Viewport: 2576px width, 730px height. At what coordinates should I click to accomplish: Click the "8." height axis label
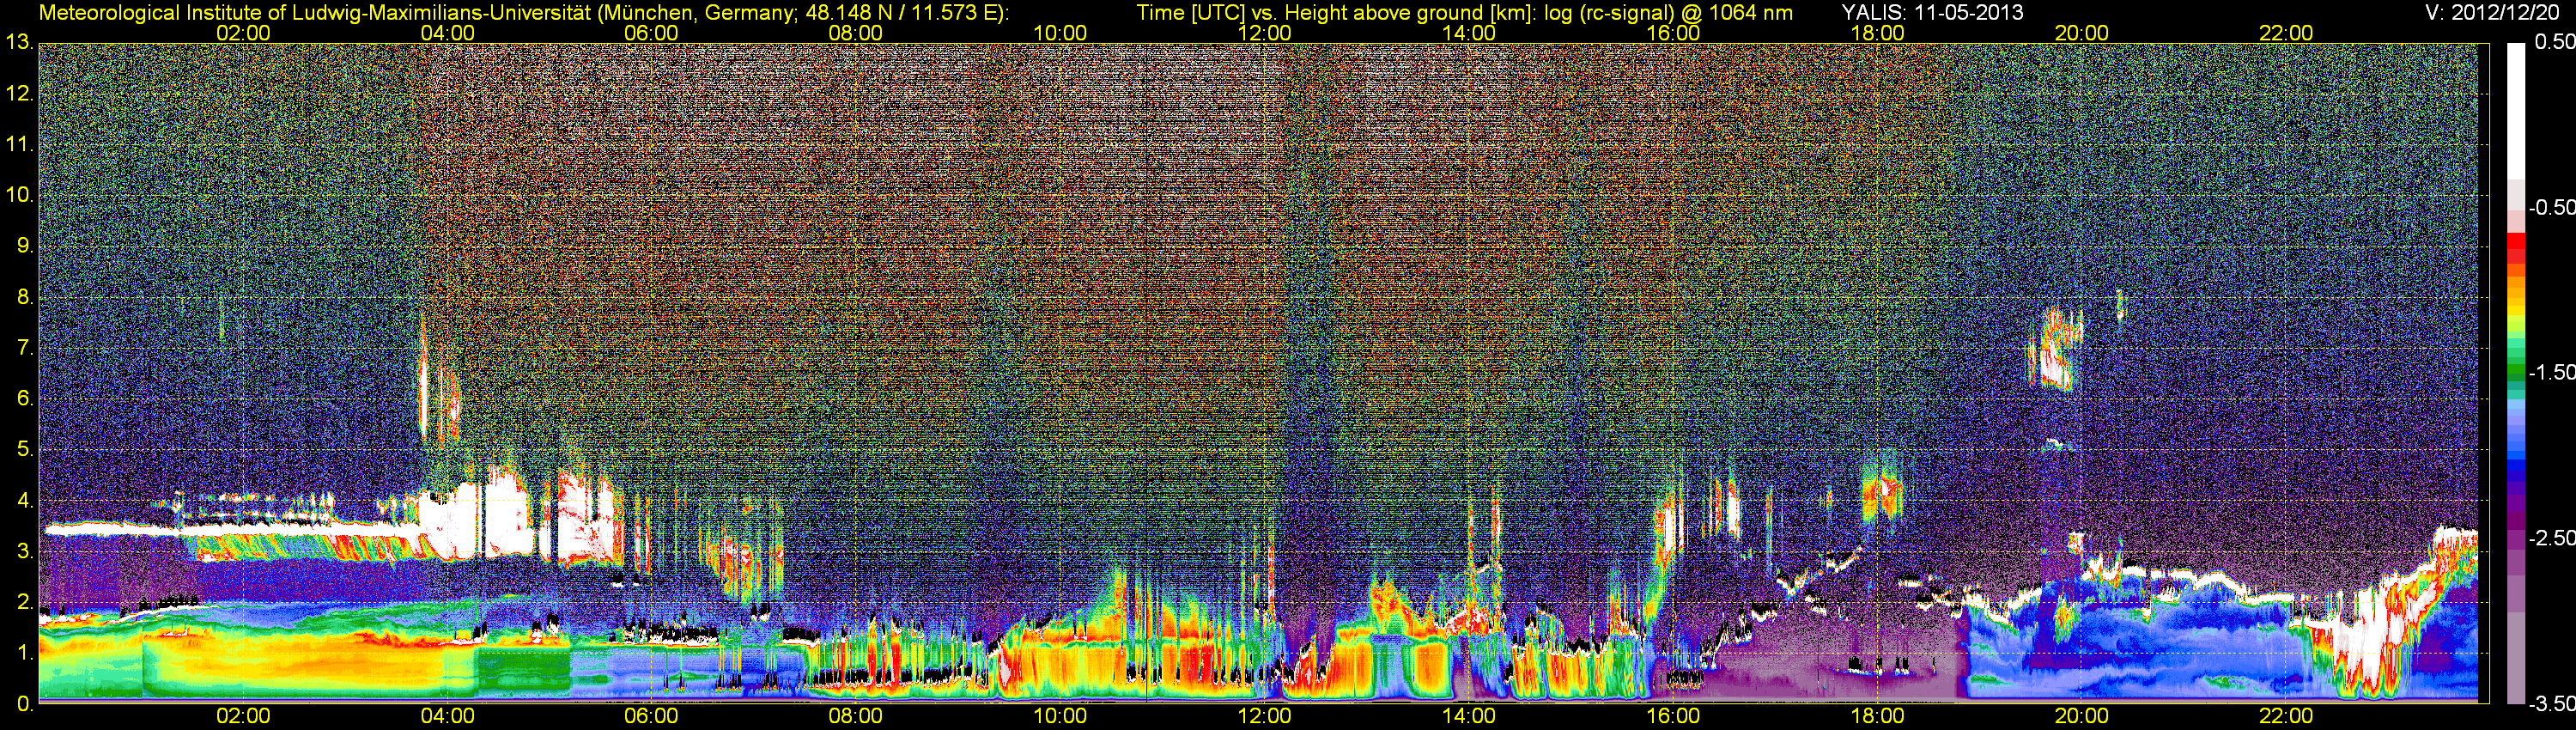25,297
